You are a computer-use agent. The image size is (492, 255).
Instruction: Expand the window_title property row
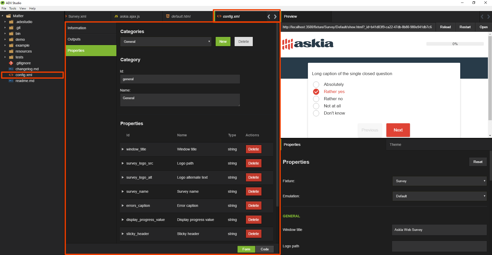click(123, 149)
